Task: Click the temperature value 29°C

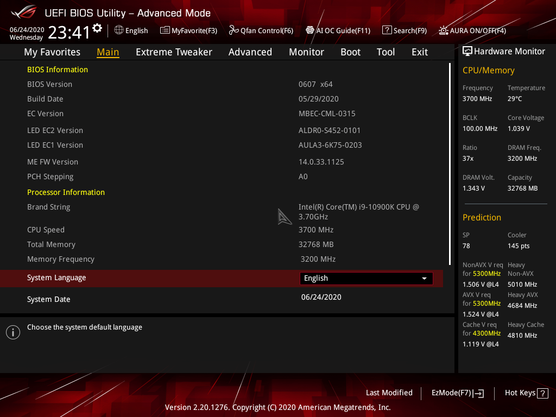Action: point(515,99)
